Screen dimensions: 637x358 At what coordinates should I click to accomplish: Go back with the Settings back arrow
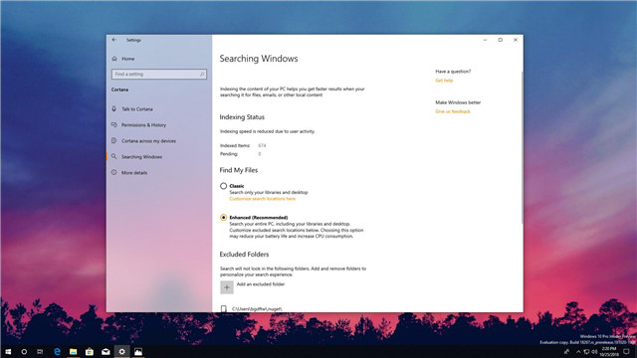click(114, 40)
